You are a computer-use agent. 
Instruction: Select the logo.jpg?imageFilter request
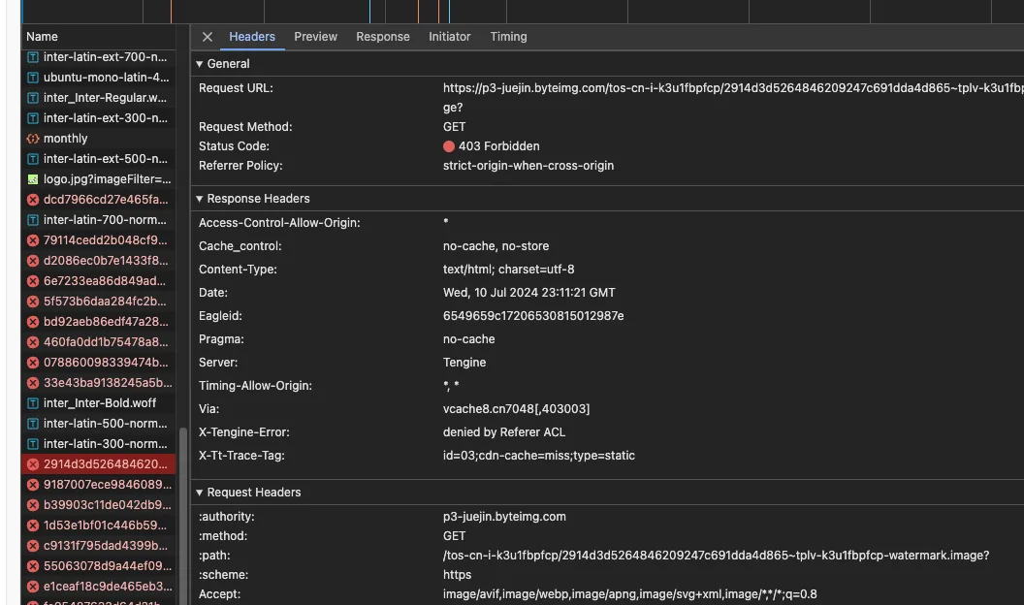point(99,178)
